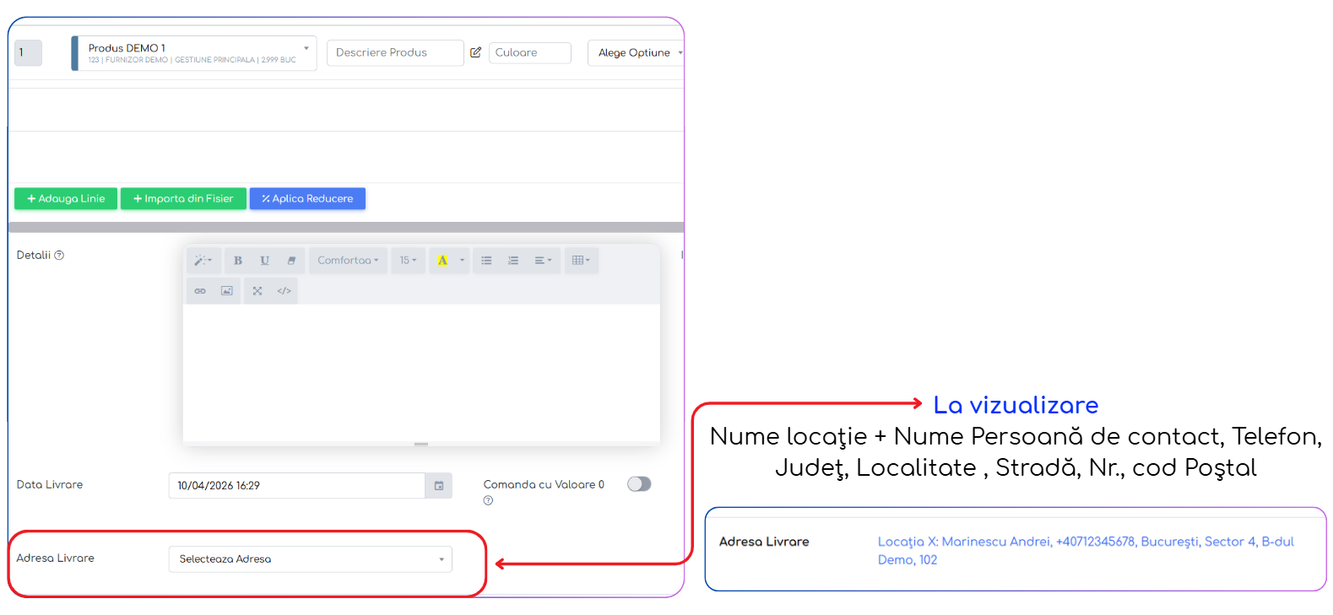Open calendar picker for Data Livrare

pyautogui.click(x=439, y=486)
